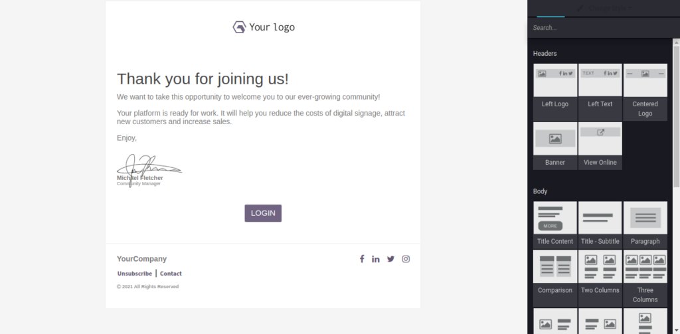This screenshot has height=334, width=680.
Task: Select the Centered Logo header snippet
Action: click(645, 92)
